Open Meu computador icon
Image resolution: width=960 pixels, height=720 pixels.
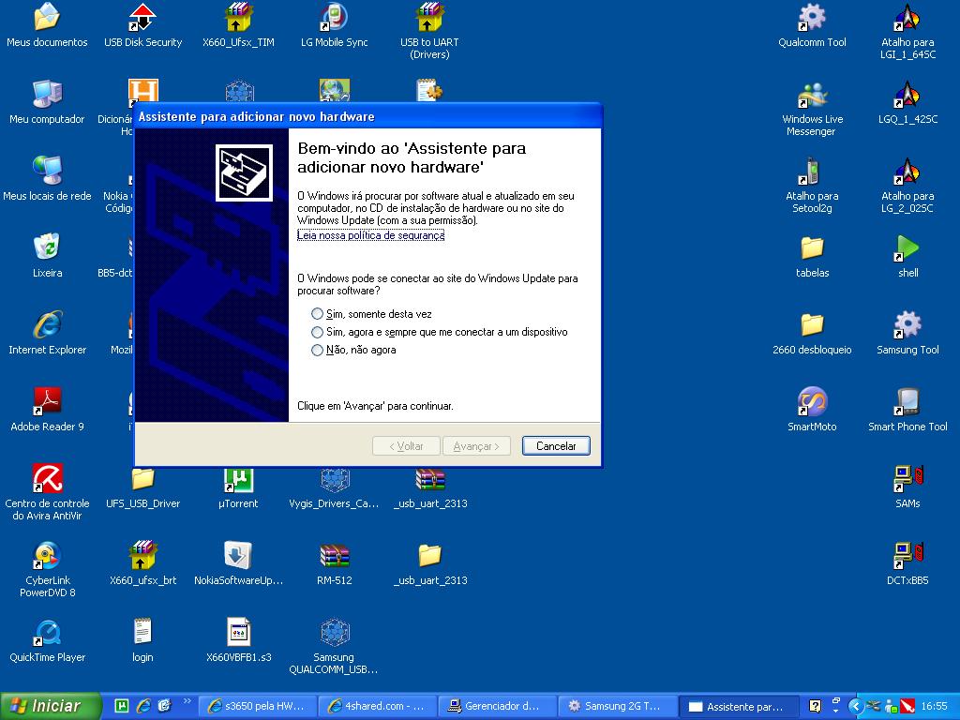(47, 102)
